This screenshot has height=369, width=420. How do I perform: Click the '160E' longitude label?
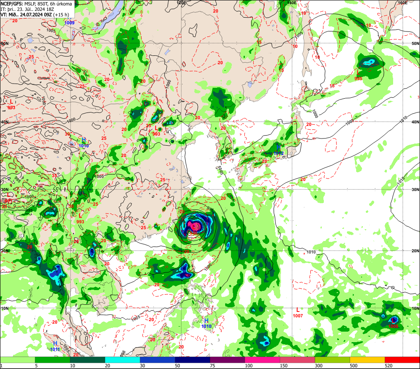pyautogui.click(x=402, y=3)
